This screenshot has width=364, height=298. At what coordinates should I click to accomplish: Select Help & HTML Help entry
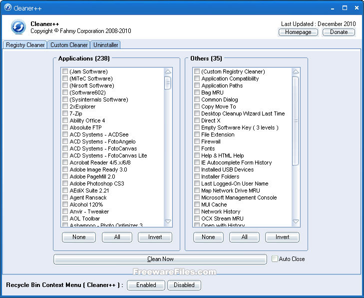pyautogui.click(x=222, y=155)
